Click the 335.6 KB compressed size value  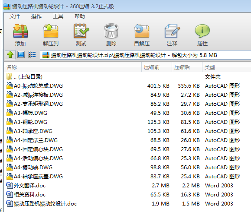tap(189, 86)
